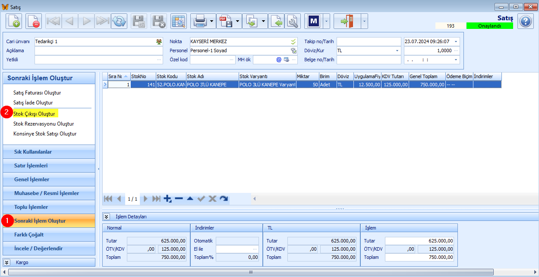The height and width of the screenshot is (277, 539).
Task: Click Konsinye Stok Satışı Oluştur
Action: [x=45, y=134]
